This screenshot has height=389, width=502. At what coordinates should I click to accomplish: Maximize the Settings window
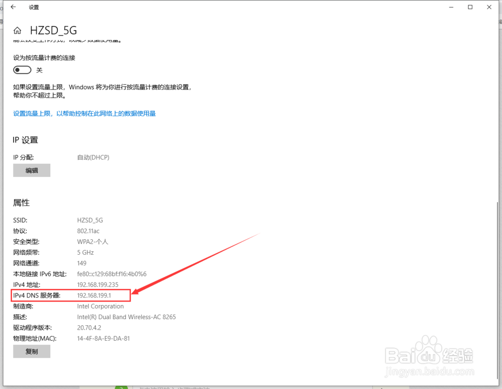pos(470,7)
